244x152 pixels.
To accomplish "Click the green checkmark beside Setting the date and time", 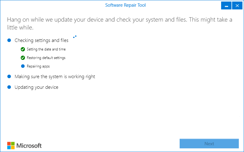I will point(23,49).
